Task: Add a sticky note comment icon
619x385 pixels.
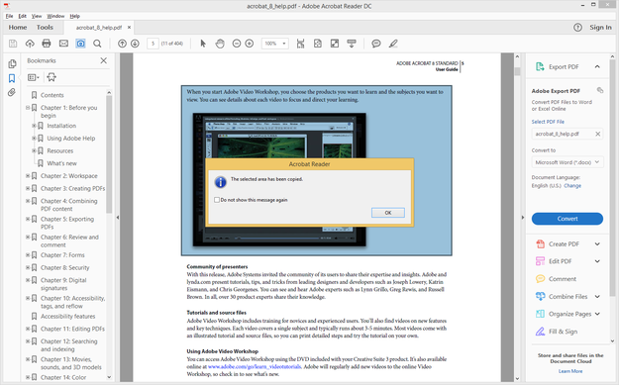Action: (376, 44)
